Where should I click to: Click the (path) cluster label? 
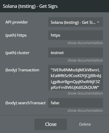tap(17, 53)
